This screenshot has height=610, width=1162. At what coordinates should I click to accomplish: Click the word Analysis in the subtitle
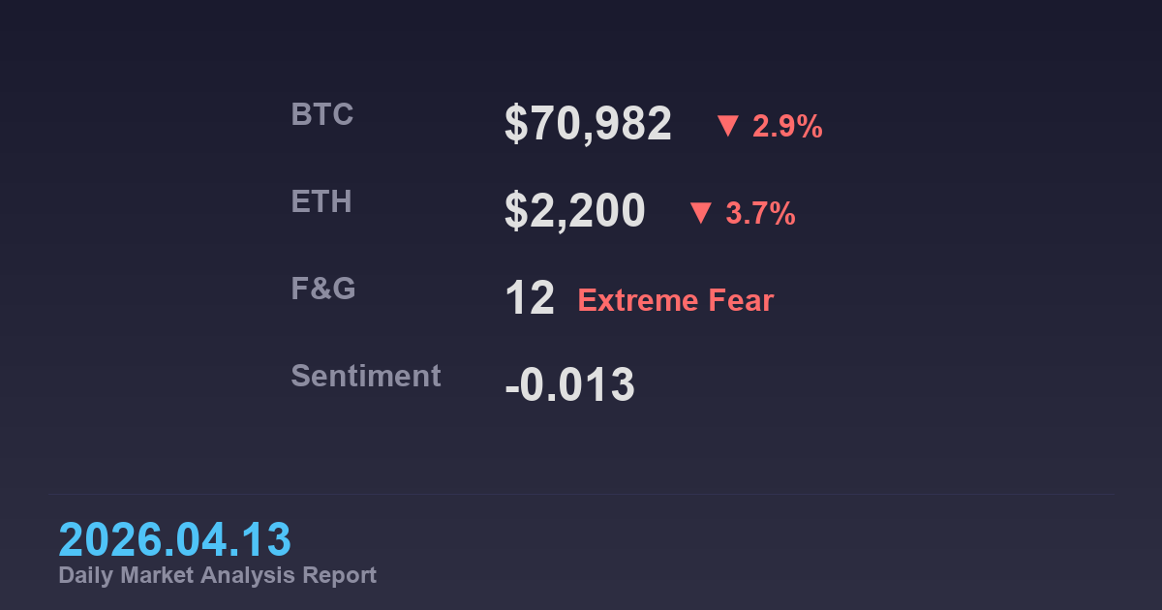(249, 575)
